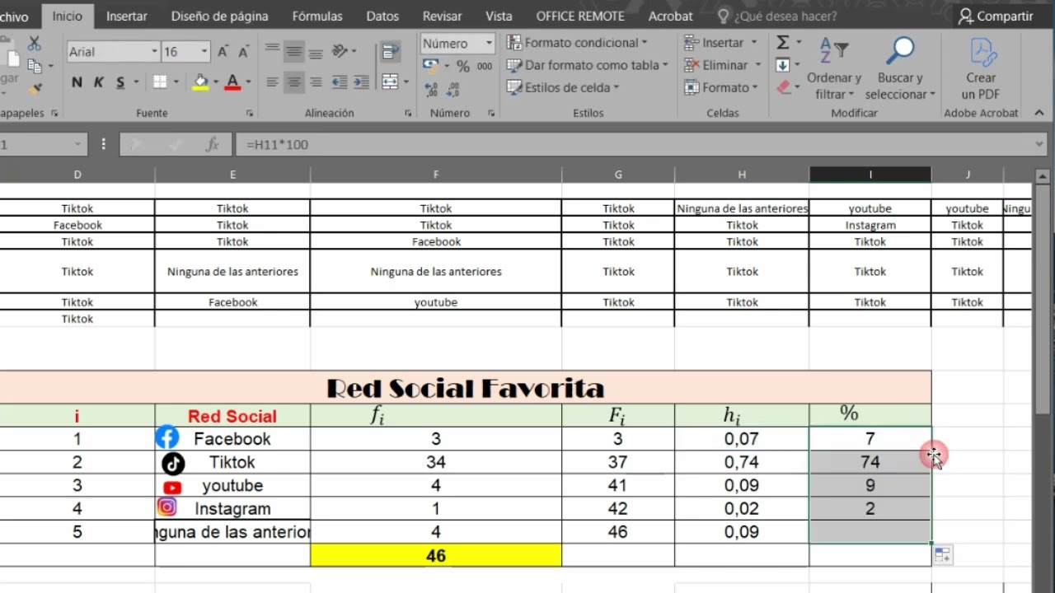Image resolution: width=1055 pixels, height=593 pixels.
Task: Toggle bold formatting (N)
Action: pyautogui.click(x=77, y=82)
